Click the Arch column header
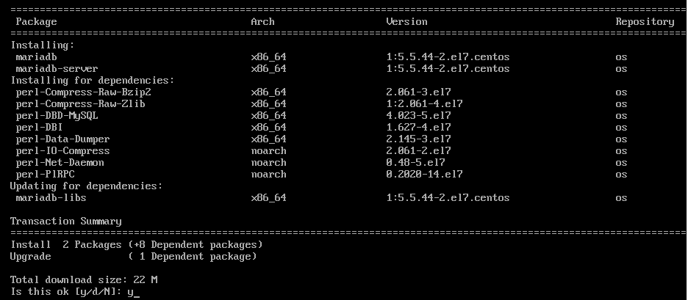 point(262,22)
